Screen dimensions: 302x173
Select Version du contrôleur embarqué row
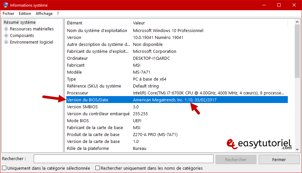pos(177,114)
